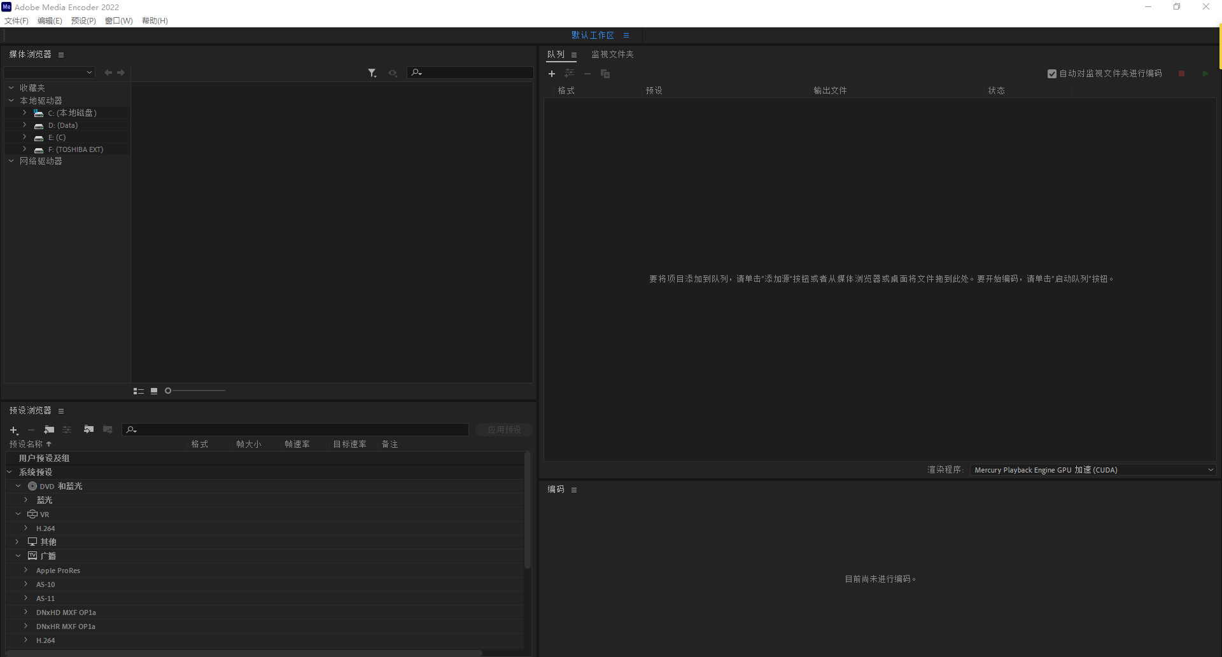Expand the D: (Data) drive
Viewport: 1222px width, 657px height.
(x=25, y=125)
